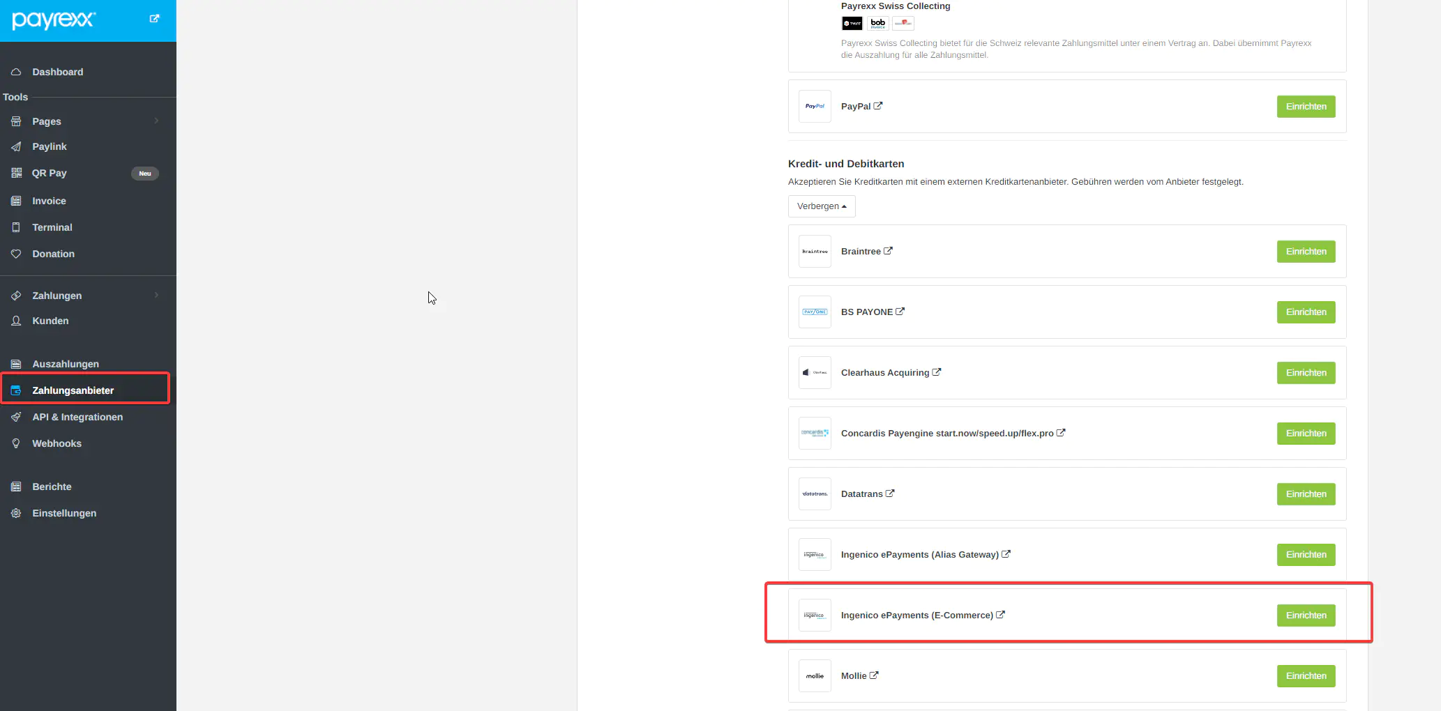1441x711 pixels.
Task: Click Einrichten button for Concardis Payengine
Action: pyautogui.click(x=1306, y=434)
